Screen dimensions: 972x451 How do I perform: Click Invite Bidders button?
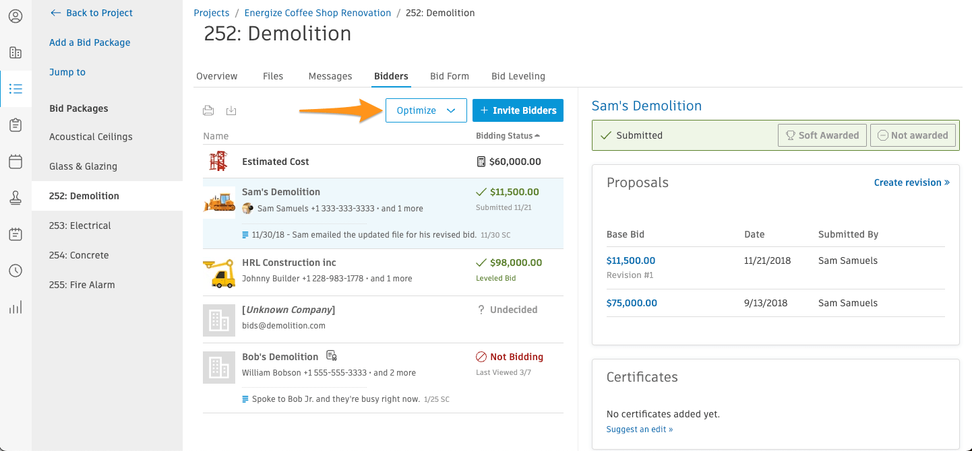point(518,110)
